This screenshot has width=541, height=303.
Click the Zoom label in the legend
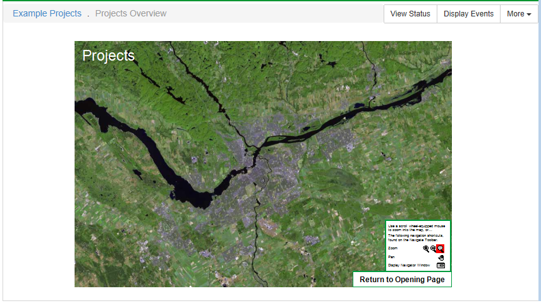[393, 249]
